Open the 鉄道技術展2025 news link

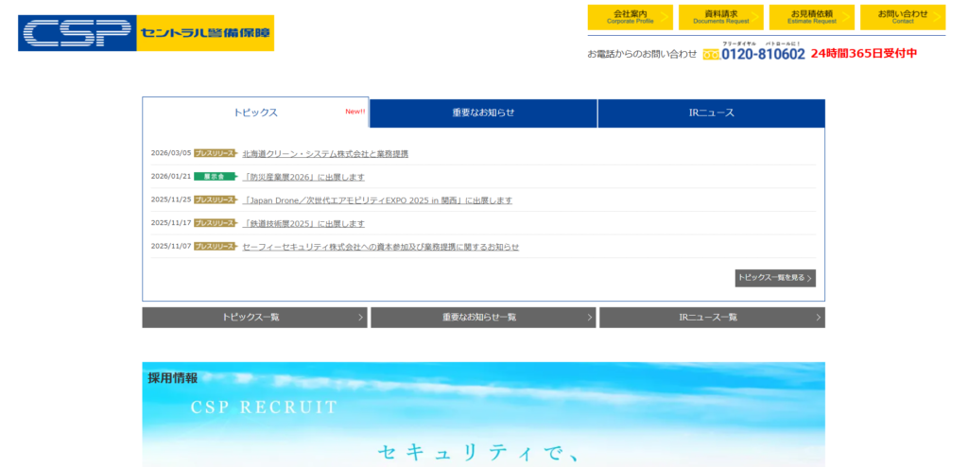[x=302, y=224]
